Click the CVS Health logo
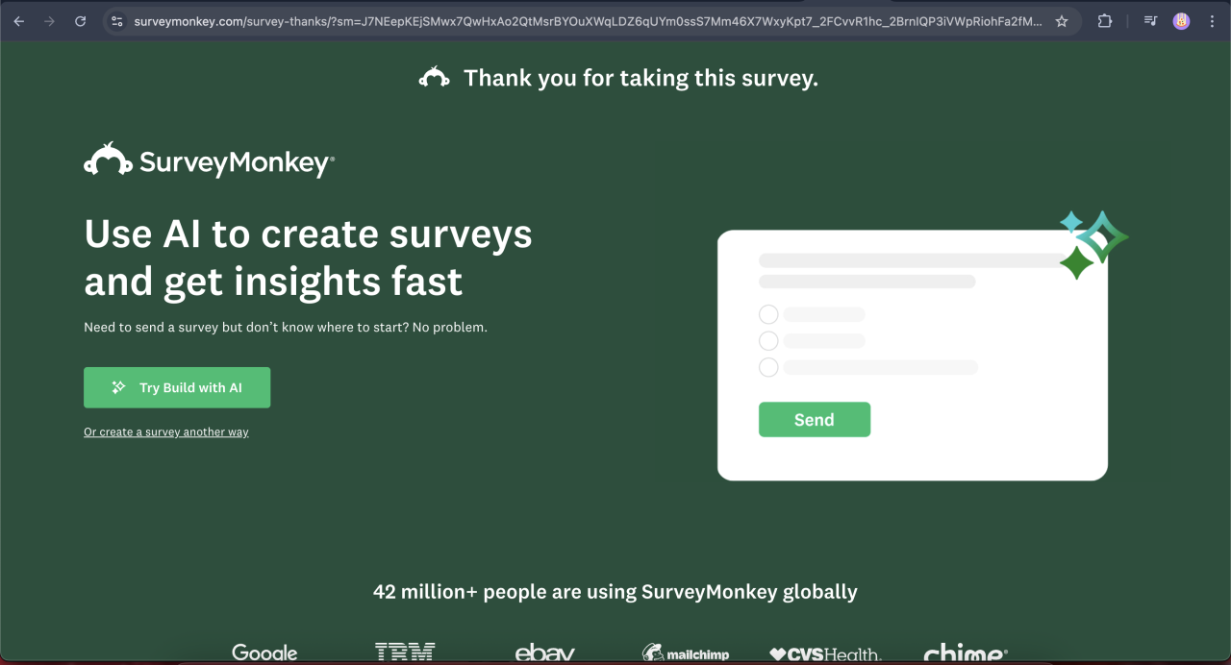 pos(825,654)
